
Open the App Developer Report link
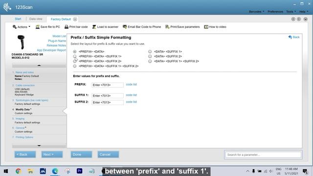point(51,50)
